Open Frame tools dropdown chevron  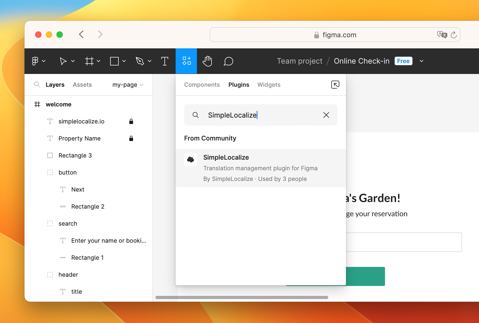tap(98, 61)
